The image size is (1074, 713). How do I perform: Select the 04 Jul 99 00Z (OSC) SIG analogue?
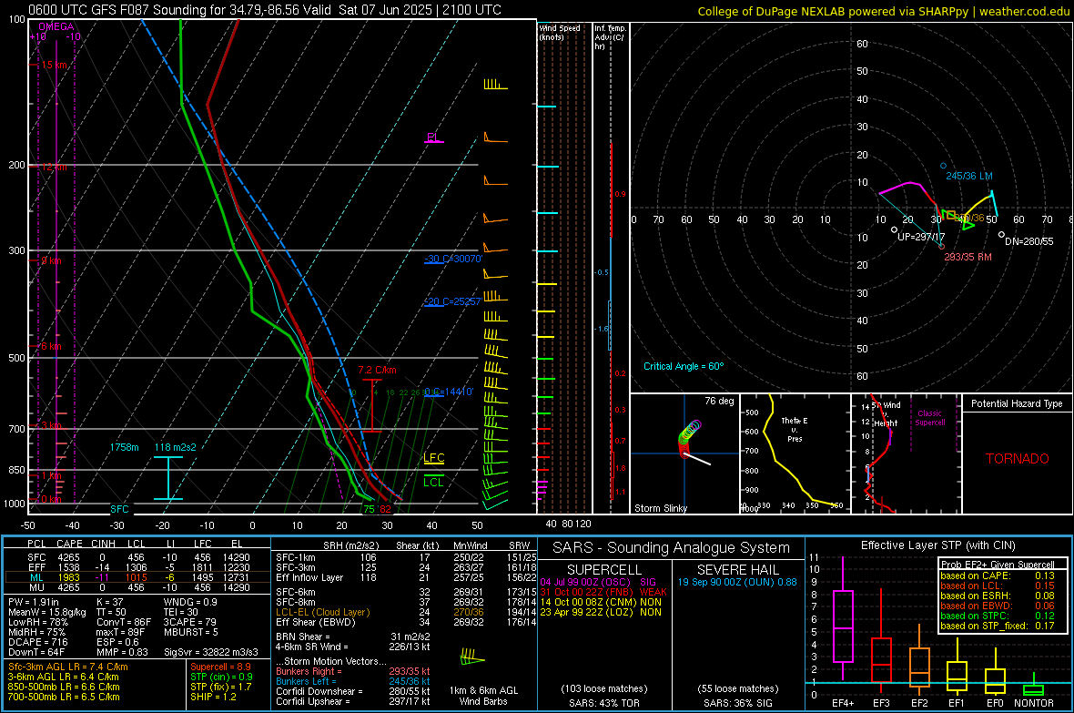click(x=598, y=581)
